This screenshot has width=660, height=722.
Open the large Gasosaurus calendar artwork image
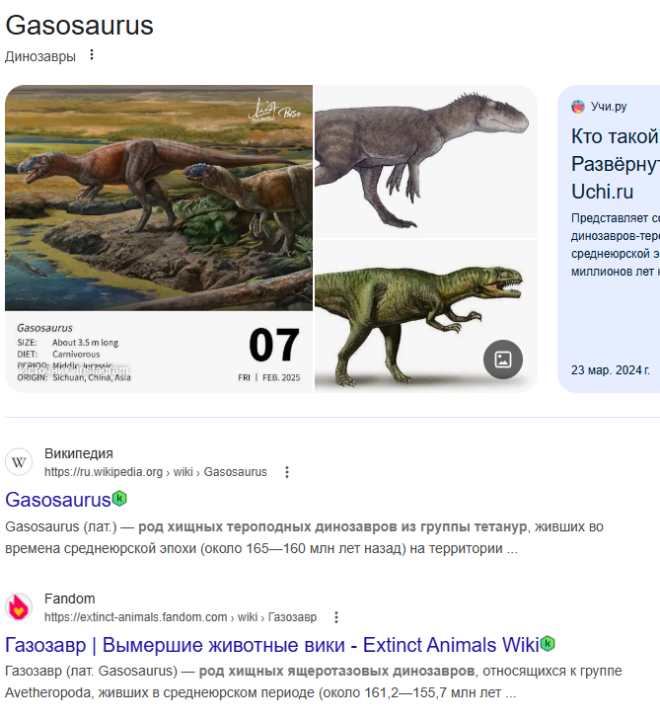[x=159, y=238]
